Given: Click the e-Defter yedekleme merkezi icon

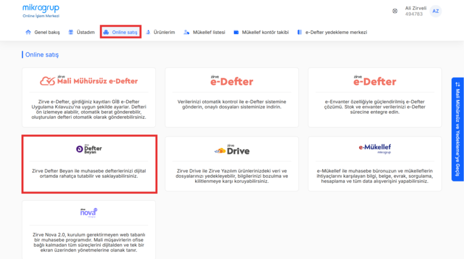Looking at the screenshot, I should [x=300, y=32].
